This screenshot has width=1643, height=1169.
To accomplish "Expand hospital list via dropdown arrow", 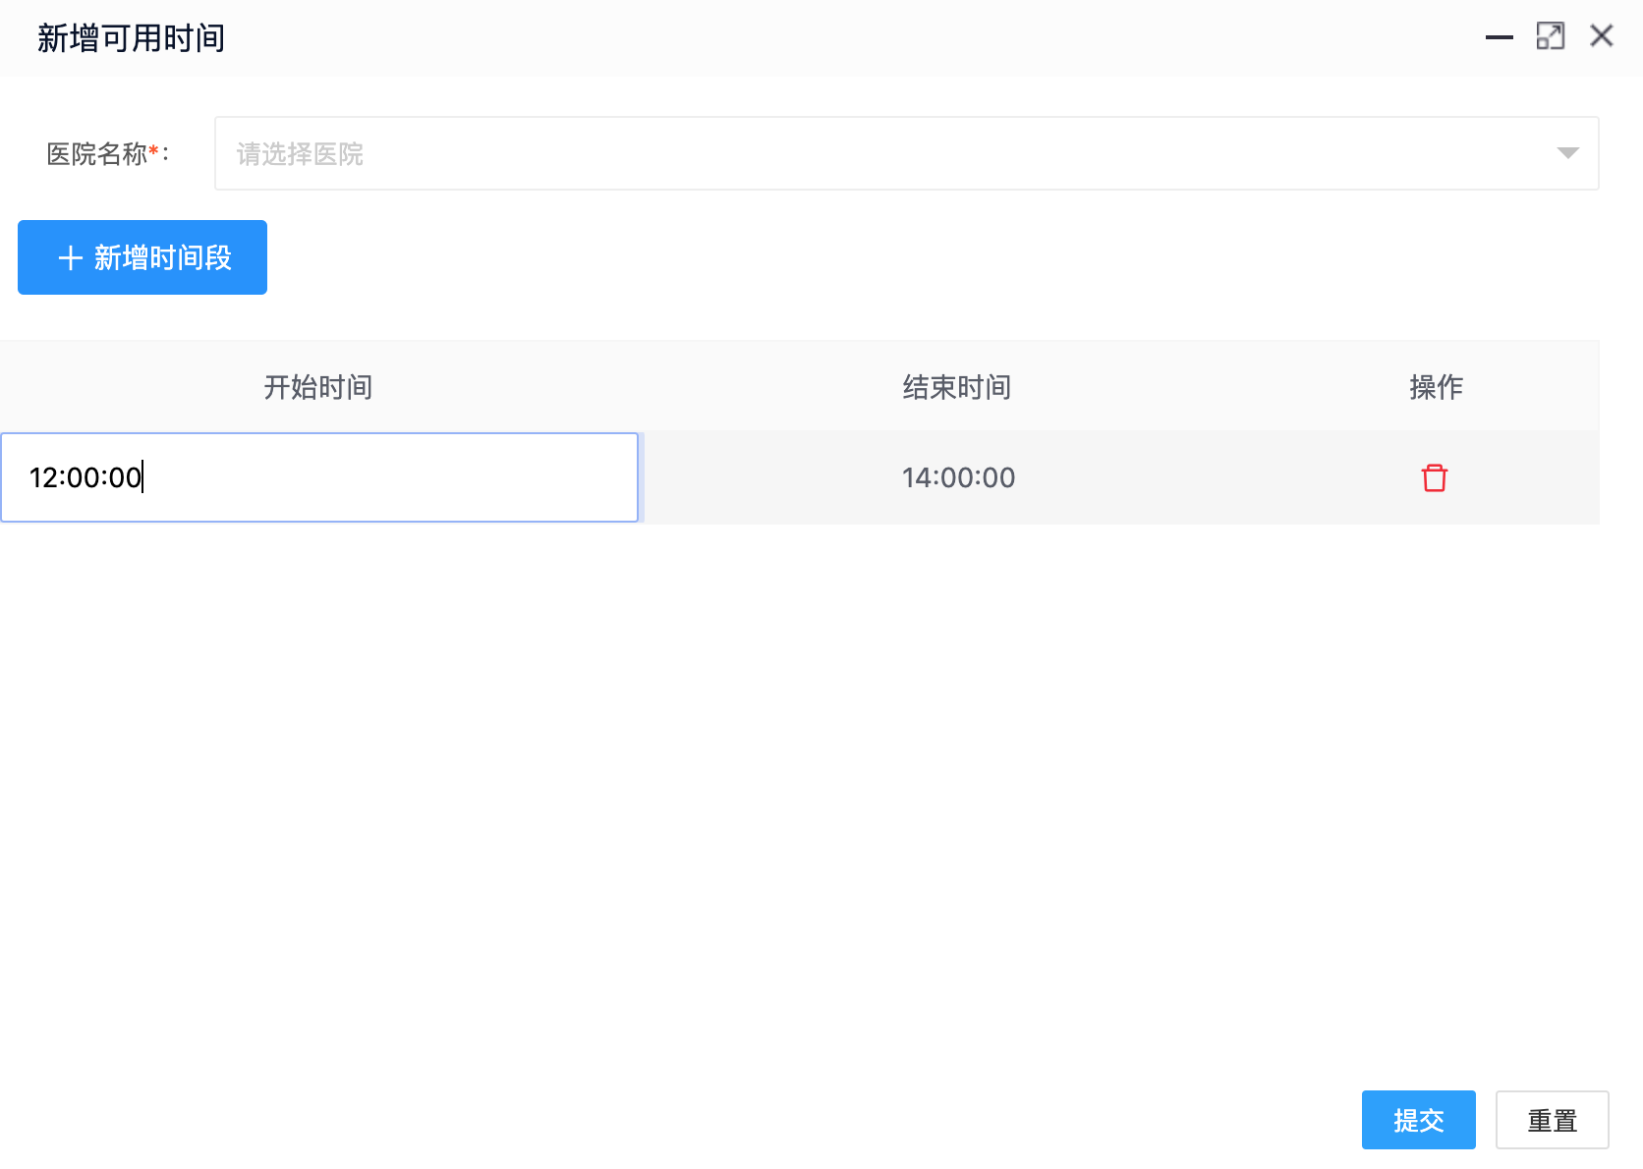I will point(1567,153).
